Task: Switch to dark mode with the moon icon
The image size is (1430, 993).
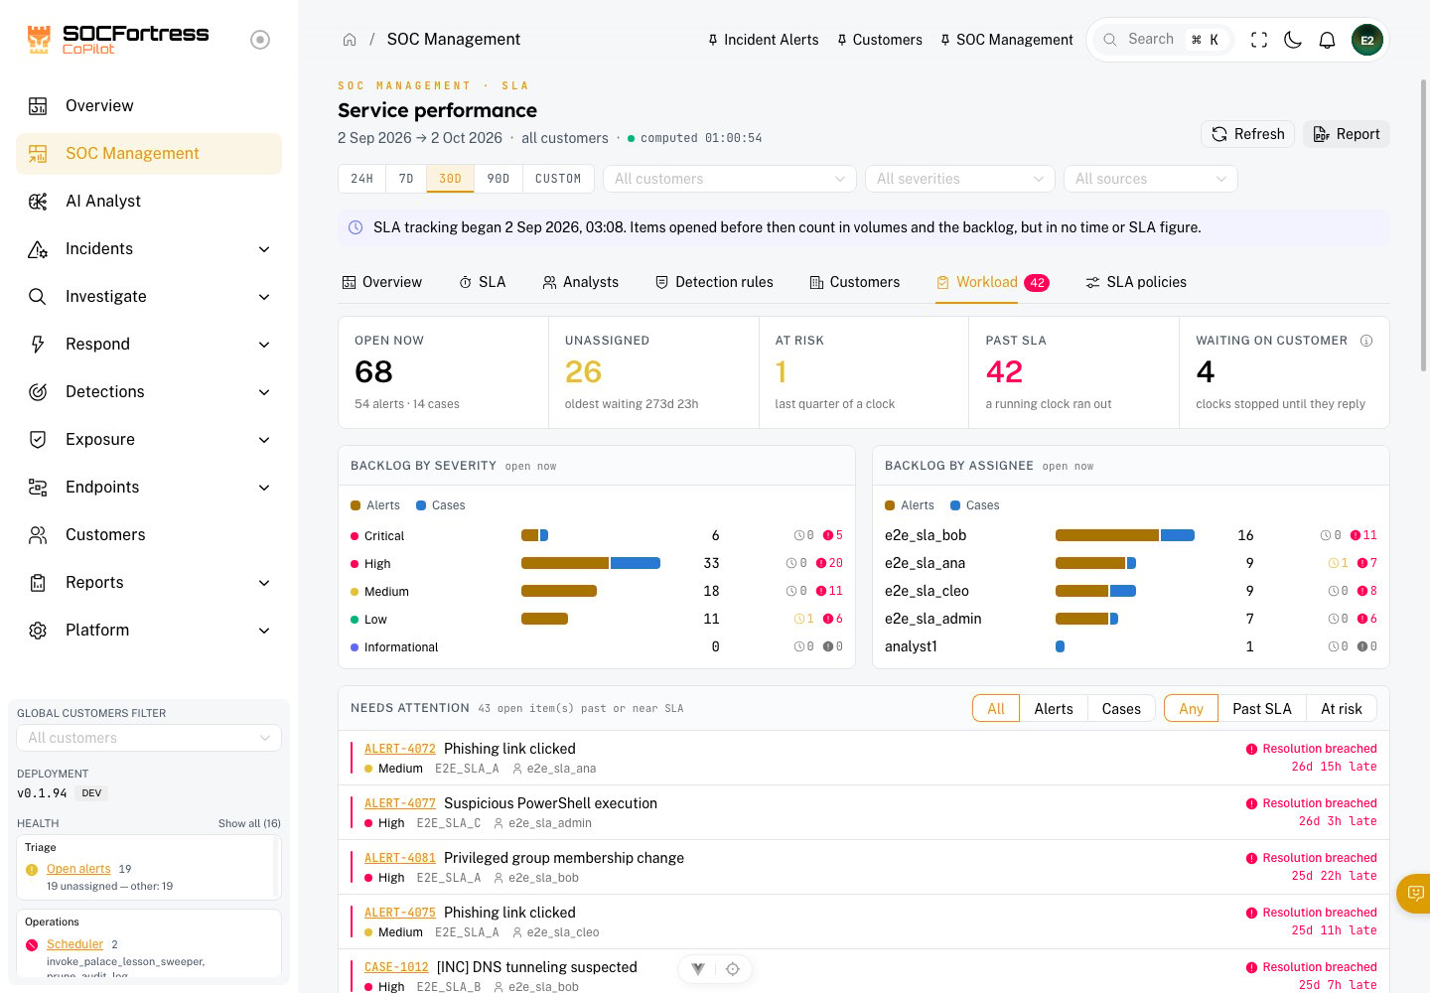Action: point(1293,40)
